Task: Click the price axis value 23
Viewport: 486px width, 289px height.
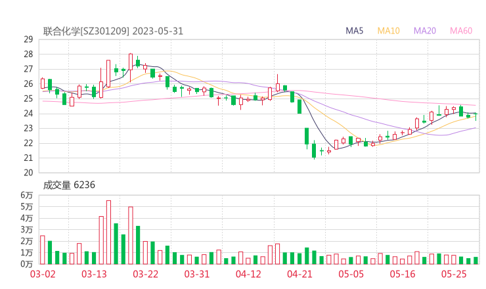Action: click(x=28, y=128)
